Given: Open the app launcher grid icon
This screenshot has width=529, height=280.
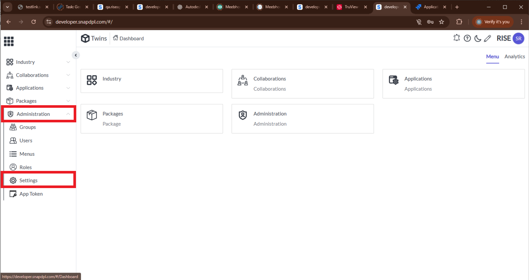Looking at the screenshot, I should pos(9,41).
